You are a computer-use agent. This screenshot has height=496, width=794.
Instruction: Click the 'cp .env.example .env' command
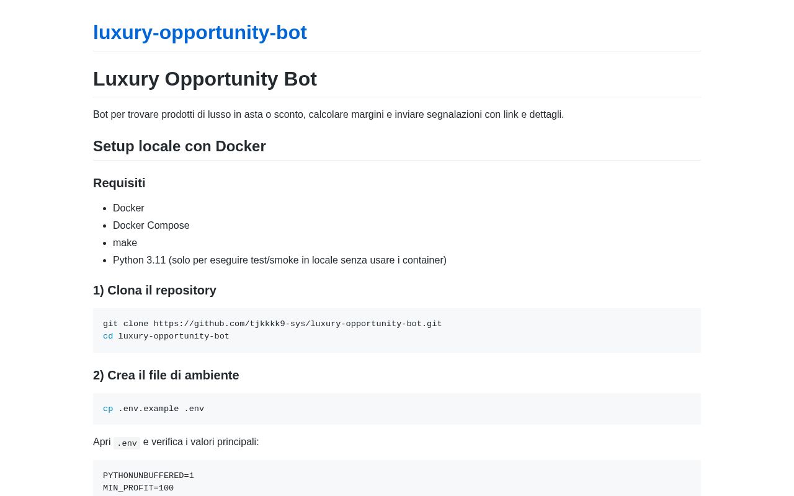[x=153, y=409]
